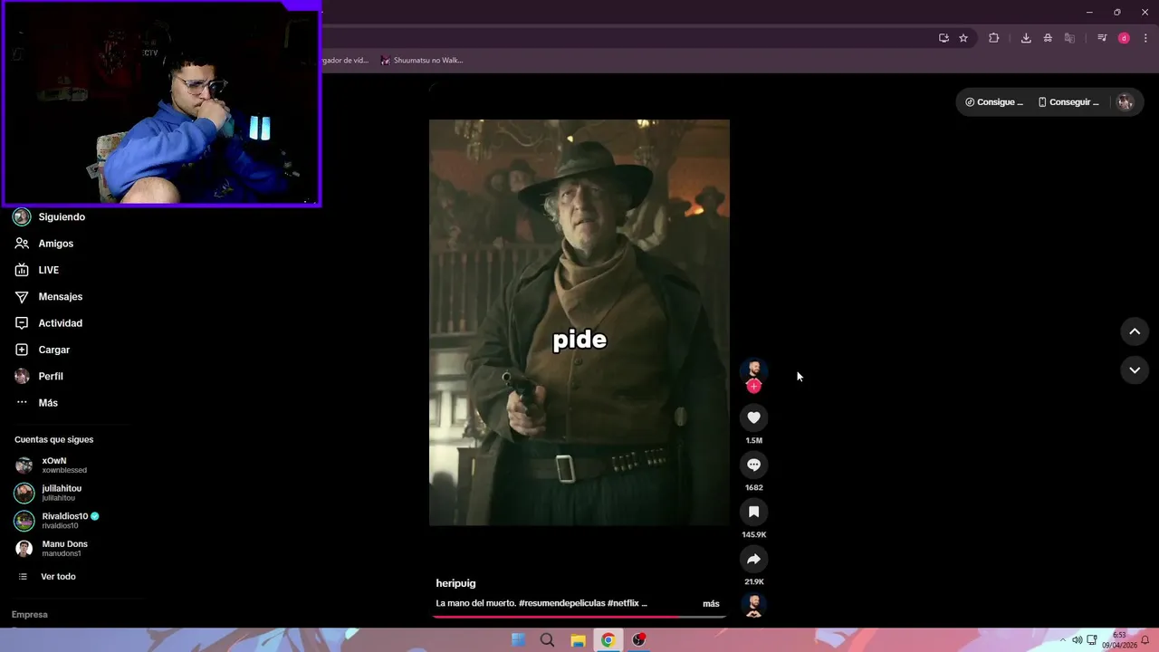
Task: Open Actividad notifications
Action: [60, 323]
